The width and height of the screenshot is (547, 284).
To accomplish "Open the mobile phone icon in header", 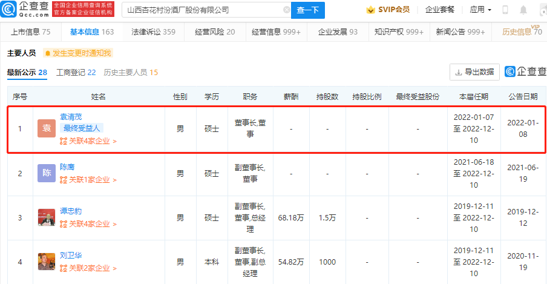I will [505, 10].
